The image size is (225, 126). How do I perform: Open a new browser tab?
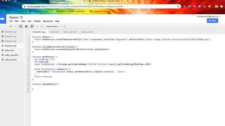tap(128, 1)
